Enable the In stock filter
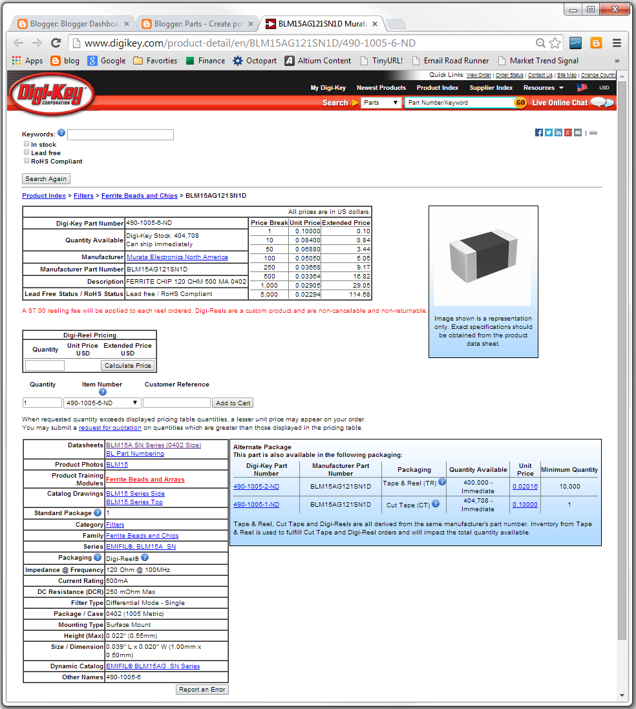Viewport: 636px width, 709px height. point(26,145)
